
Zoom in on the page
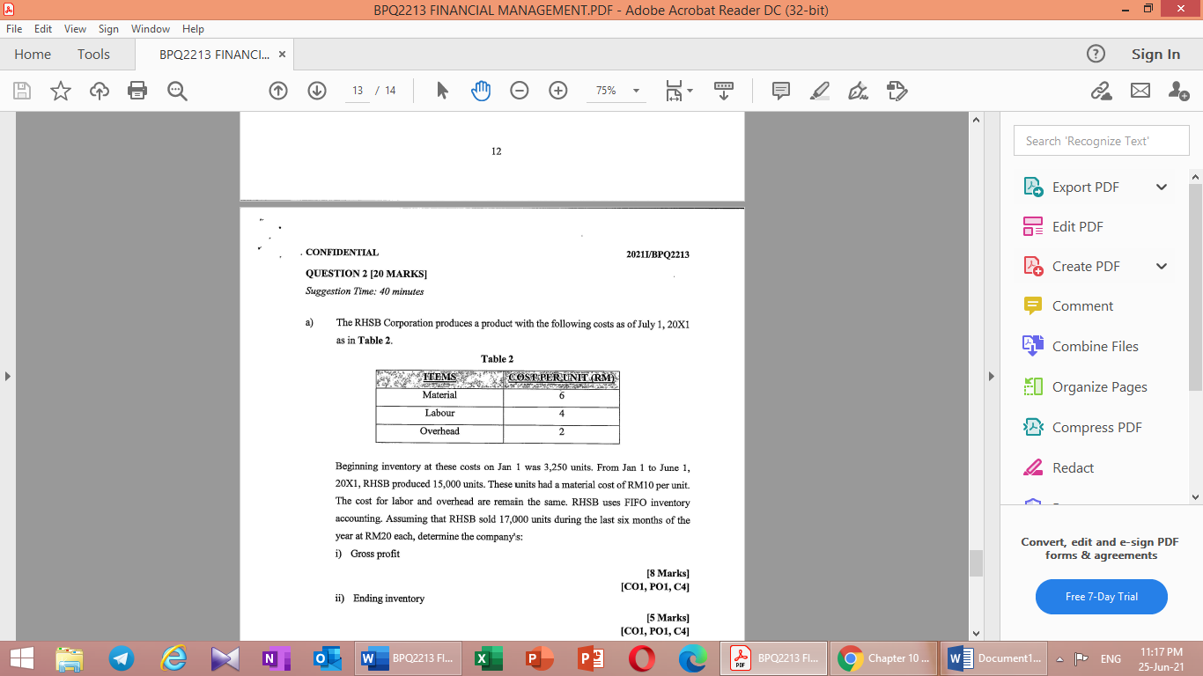(557, 91)
